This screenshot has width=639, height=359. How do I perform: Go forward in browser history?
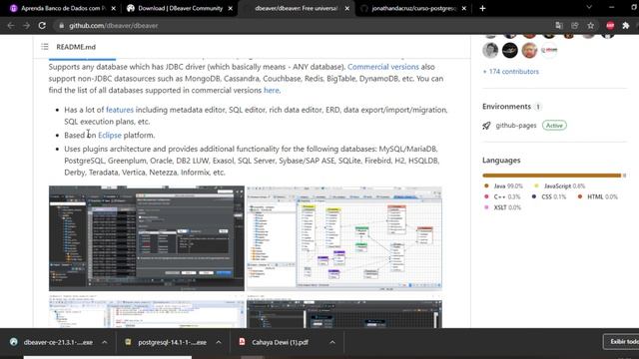click(27, 26)
